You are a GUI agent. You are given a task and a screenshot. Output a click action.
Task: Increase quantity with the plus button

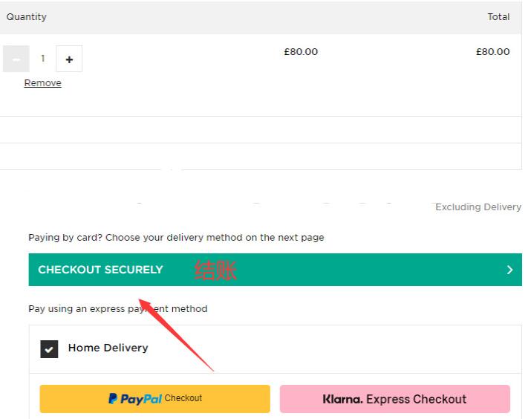[69, 59]
